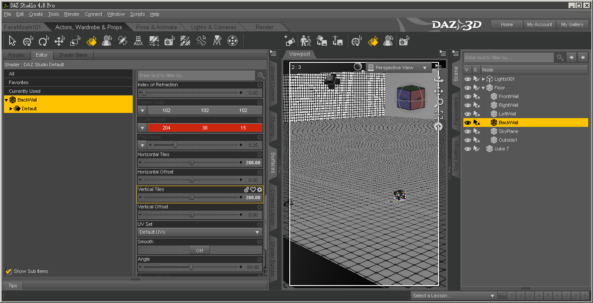Click the M-shaped tool icon in toolbar
This screenshot has height=303, width=593.
click(217, 41)
